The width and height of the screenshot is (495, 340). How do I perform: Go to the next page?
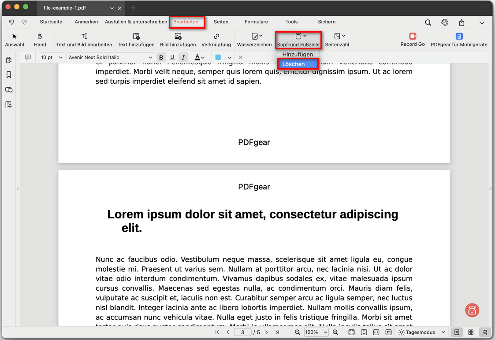pos(267,333)
